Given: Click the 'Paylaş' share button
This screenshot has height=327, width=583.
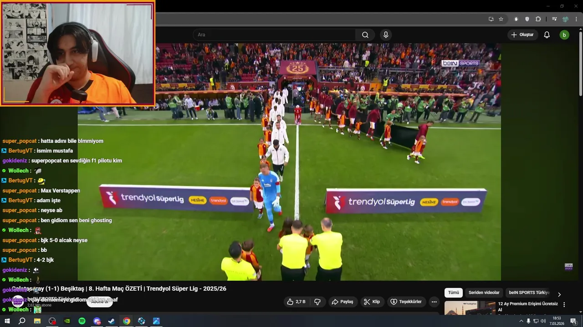Looking at the screenshot, I should (x=343, y=302).
